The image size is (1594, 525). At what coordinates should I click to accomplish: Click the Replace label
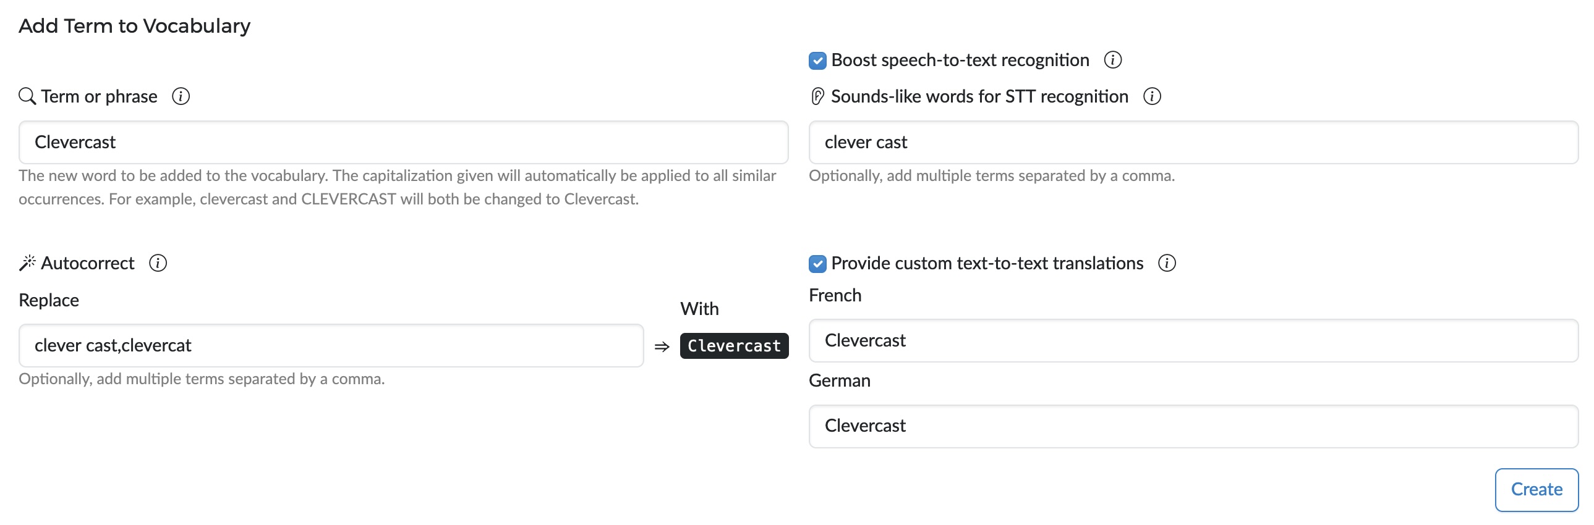[x=49, y=301]
